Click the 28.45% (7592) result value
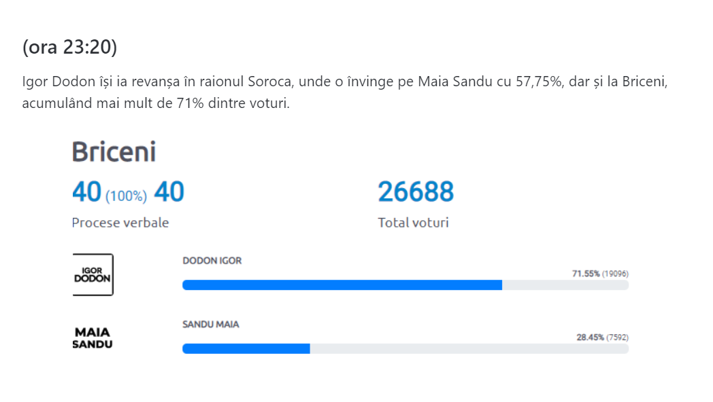This screenshot has height=402, width=713. [x=603, y=337]
